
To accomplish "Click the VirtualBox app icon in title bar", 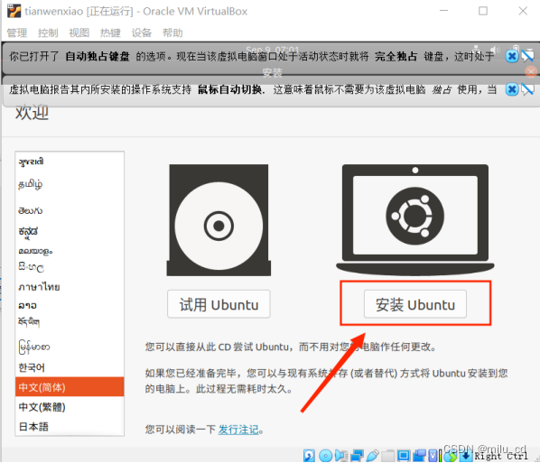I will (x=14, y=12).
